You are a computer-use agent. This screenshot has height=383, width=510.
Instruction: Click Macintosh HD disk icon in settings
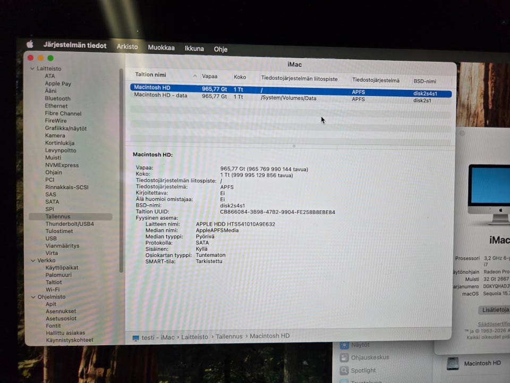click(453, 363)
